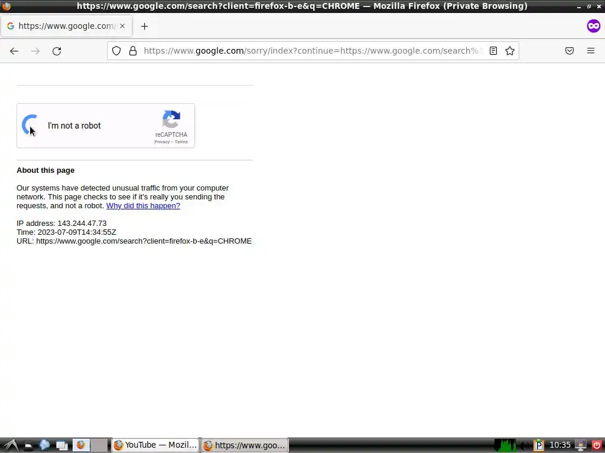This screenshot has width=605, height=453.
Task: Click the reCAPTCHA logo
Action: [x=171, y=119]
